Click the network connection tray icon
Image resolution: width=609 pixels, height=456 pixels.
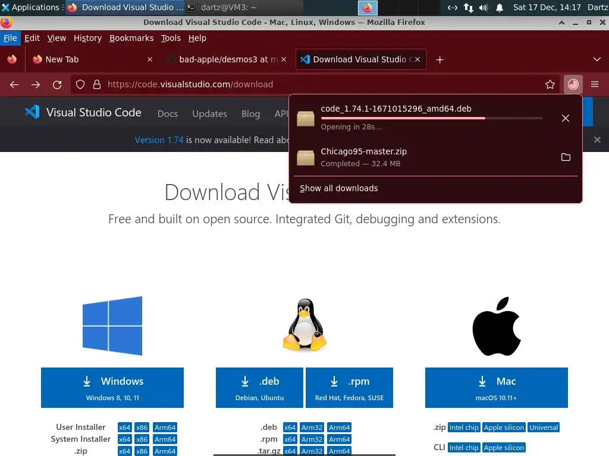click(469, 7)
